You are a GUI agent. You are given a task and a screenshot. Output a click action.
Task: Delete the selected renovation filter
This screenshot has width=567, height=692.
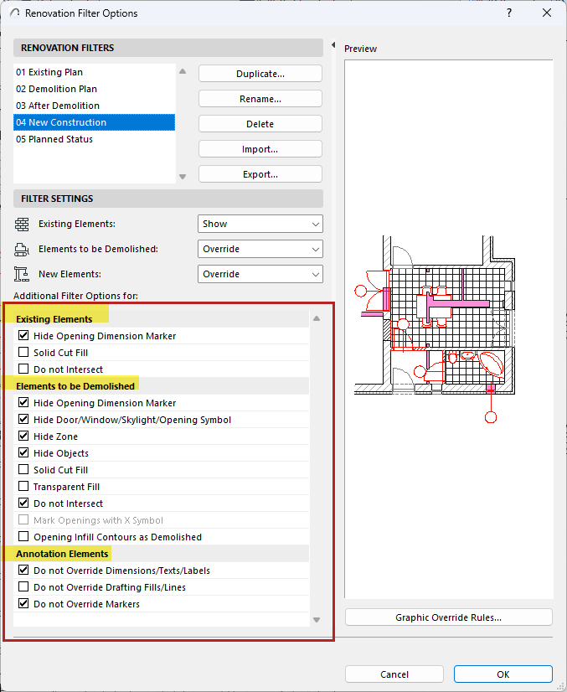pyautogui.click(x=260, y=124)
